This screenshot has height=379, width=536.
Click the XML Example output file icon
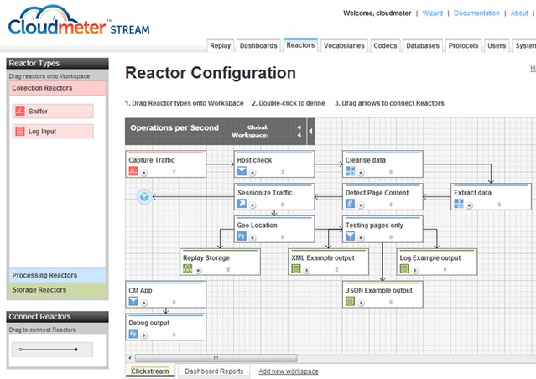pos(296,268)
